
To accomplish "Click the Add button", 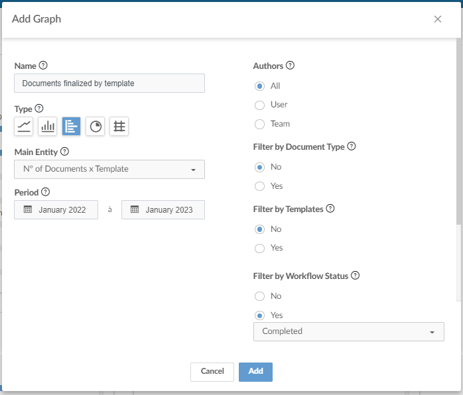I will pos(256,372).
